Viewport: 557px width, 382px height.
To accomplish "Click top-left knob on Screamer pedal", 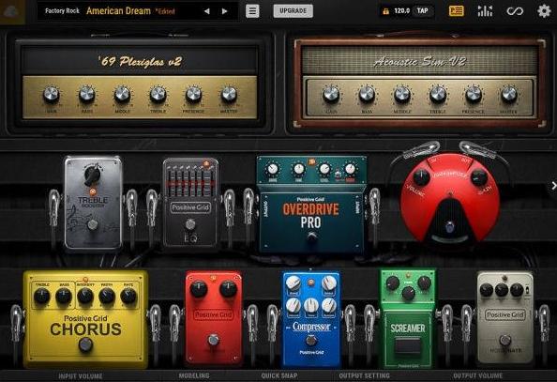I will pos(393,283).
